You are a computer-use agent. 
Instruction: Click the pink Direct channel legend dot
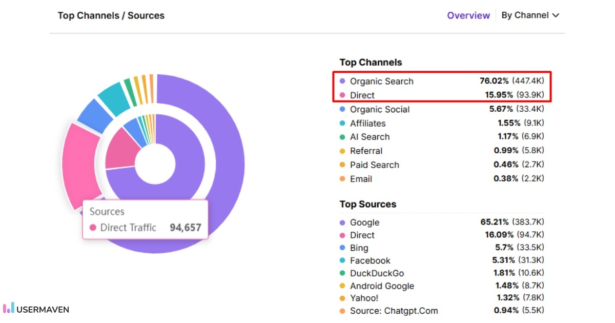click(x=342, y=95)
